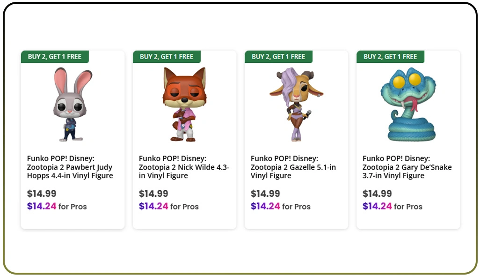Click the Nick Wilde figure image
Viewport: 480px width, 276px height.
[184, 104]
